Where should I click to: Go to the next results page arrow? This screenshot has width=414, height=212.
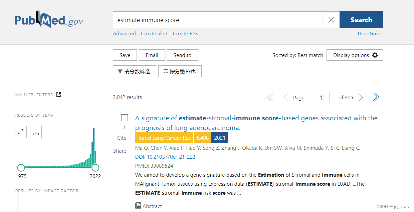click(361, 97)
